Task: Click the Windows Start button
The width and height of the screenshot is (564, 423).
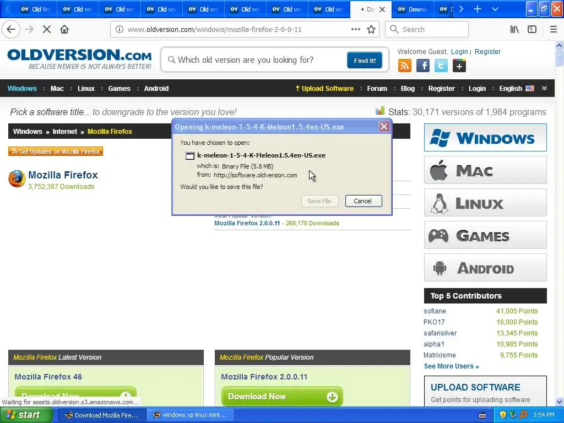Action: [26, 415]
